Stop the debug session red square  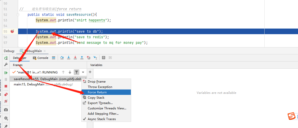pyautogui.click(x=6, y=86)
